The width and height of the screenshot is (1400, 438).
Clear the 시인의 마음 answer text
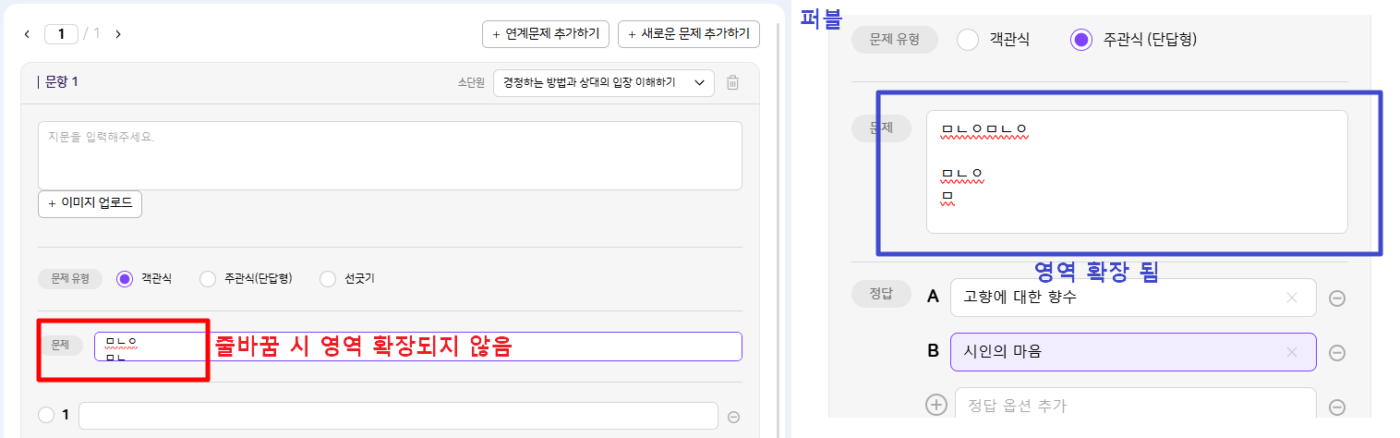click(x=1292, y=352)
